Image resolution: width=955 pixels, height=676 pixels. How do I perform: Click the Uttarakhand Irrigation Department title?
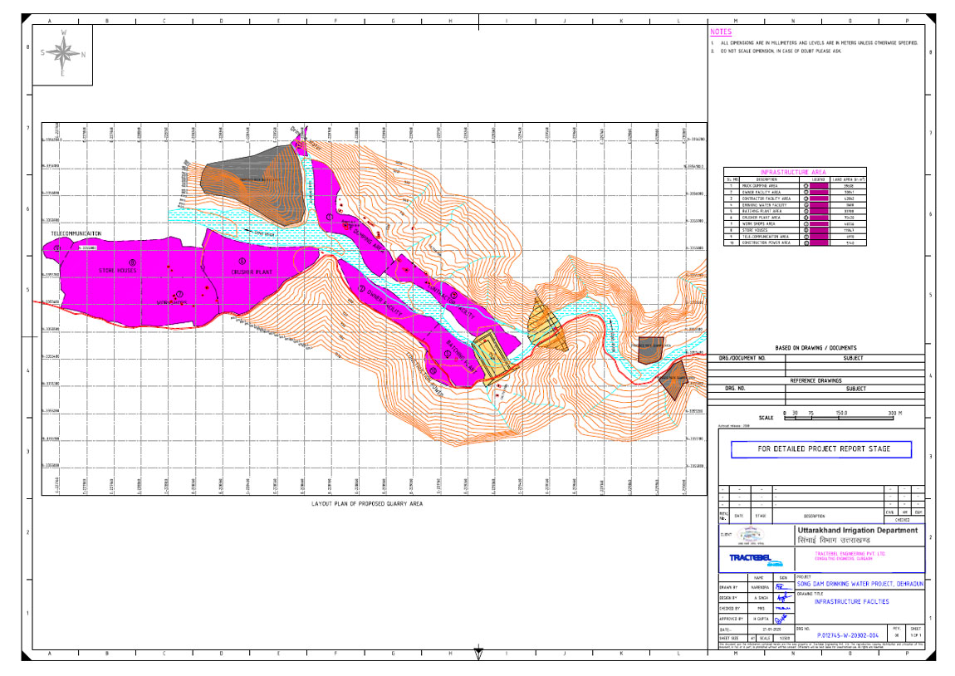click(857, 530)
